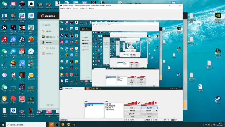
Task: Open the MuMu emulator desktop icon
Action: (x=13, y=53)
